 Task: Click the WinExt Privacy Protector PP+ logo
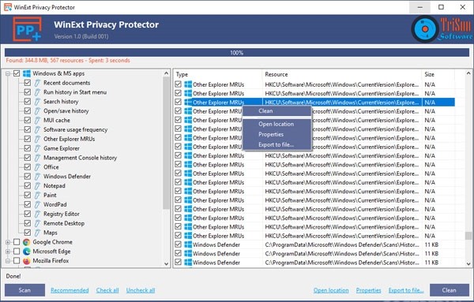(27, 29)
